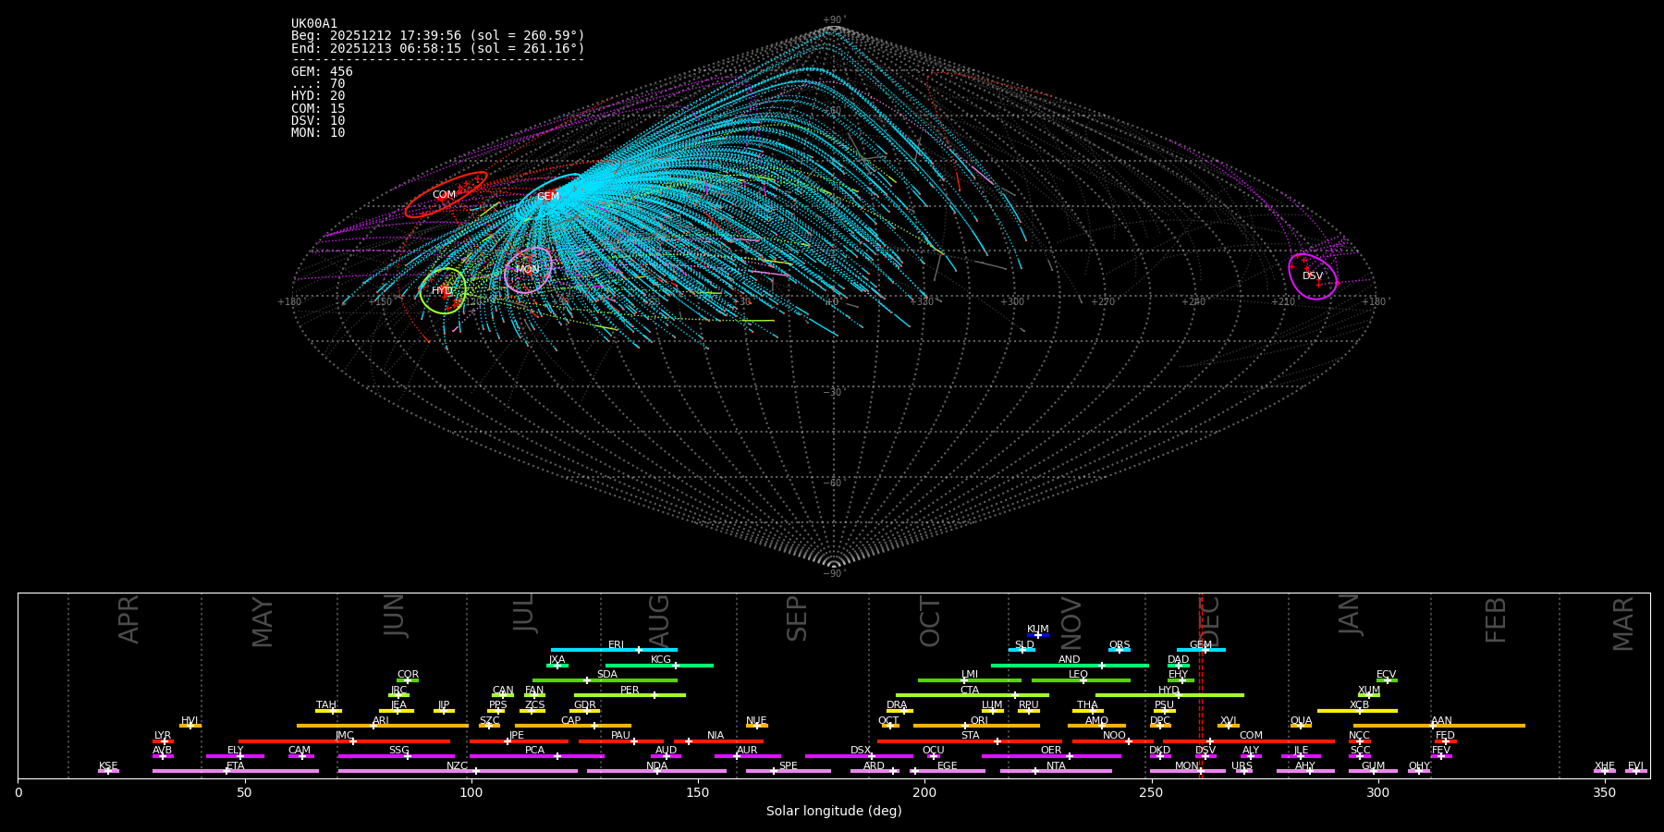Click the QUA shower bar in timeline
Screen dimensions: 1664x832
click(1301, 726)
